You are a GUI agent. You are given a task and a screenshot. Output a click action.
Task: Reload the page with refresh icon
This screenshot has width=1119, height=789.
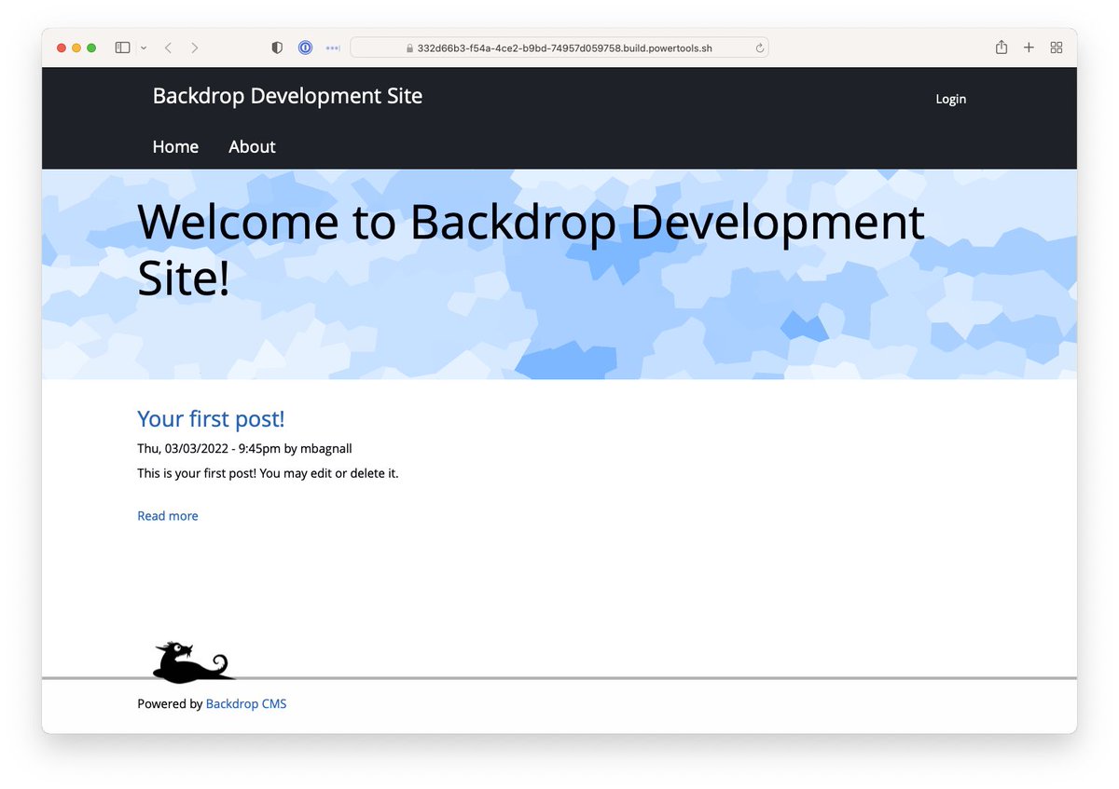(x=759, y=48)
